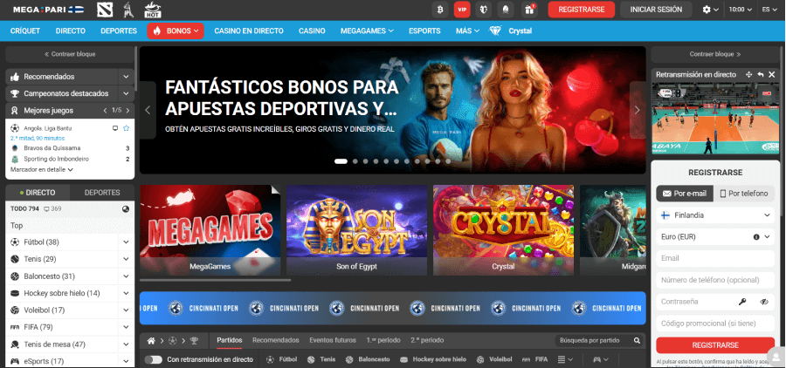Filter events by Hockey sobre hielo bottom bar
Viewport: 786px width, 368px height.
[x=433, y=359]
